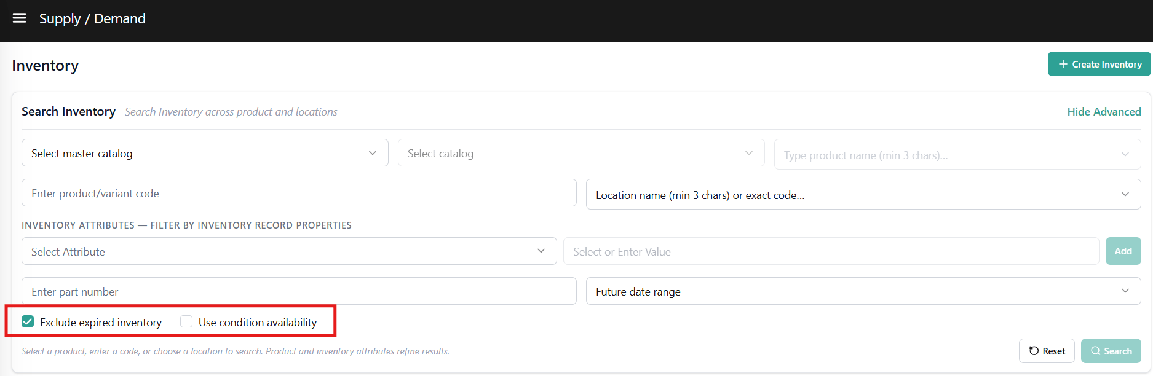
Task: Open the Select catalog dropdown
Action: (x=581, y=153)
